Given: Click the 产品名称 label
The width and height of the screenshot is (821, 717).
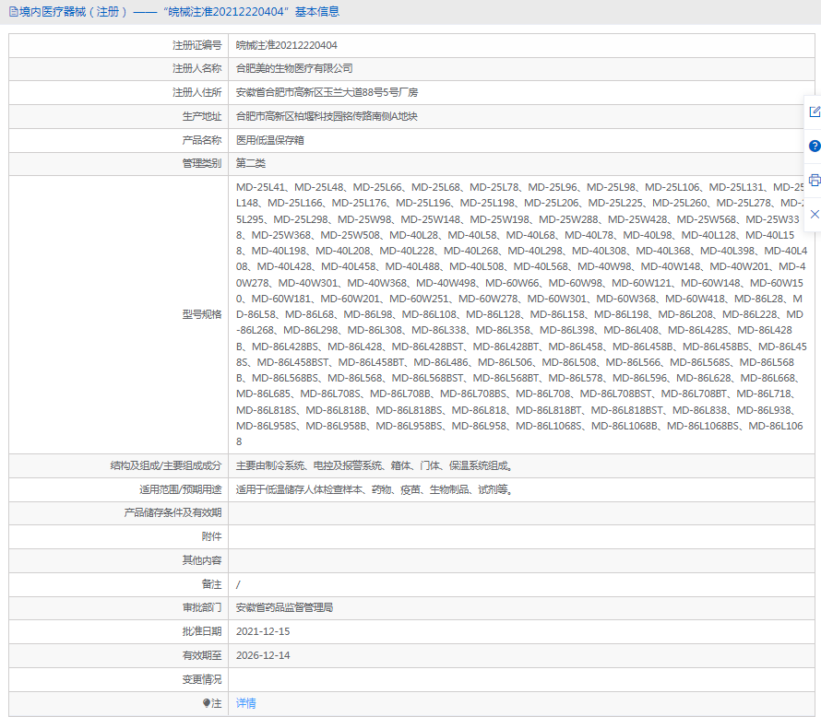Looking at the screenshot, I should (x=202, y=140).
